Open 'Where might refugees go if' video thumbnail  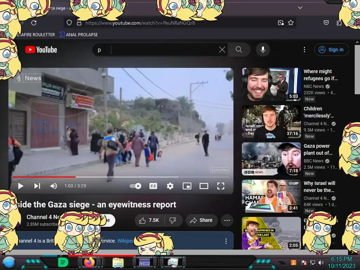[x=271, y=84]
